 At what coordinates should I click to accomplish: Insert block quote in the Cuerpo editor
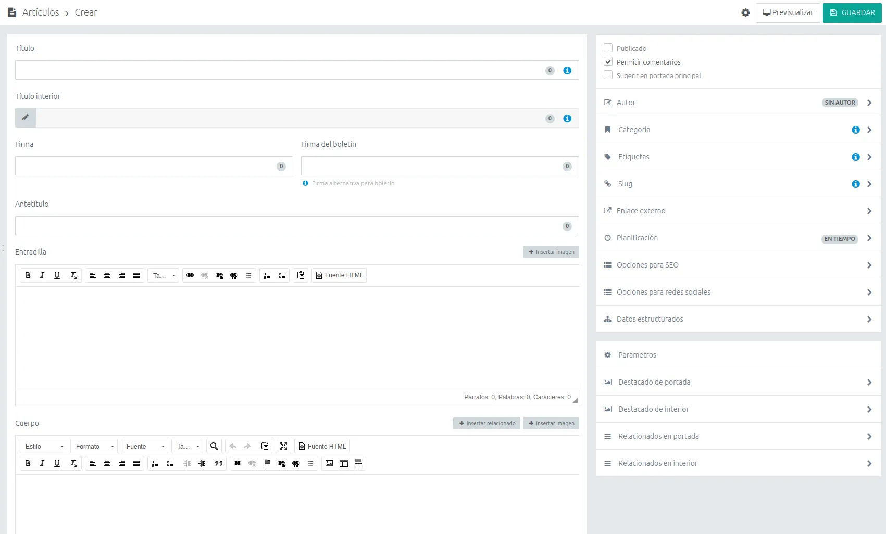click(x=219, y=463)
